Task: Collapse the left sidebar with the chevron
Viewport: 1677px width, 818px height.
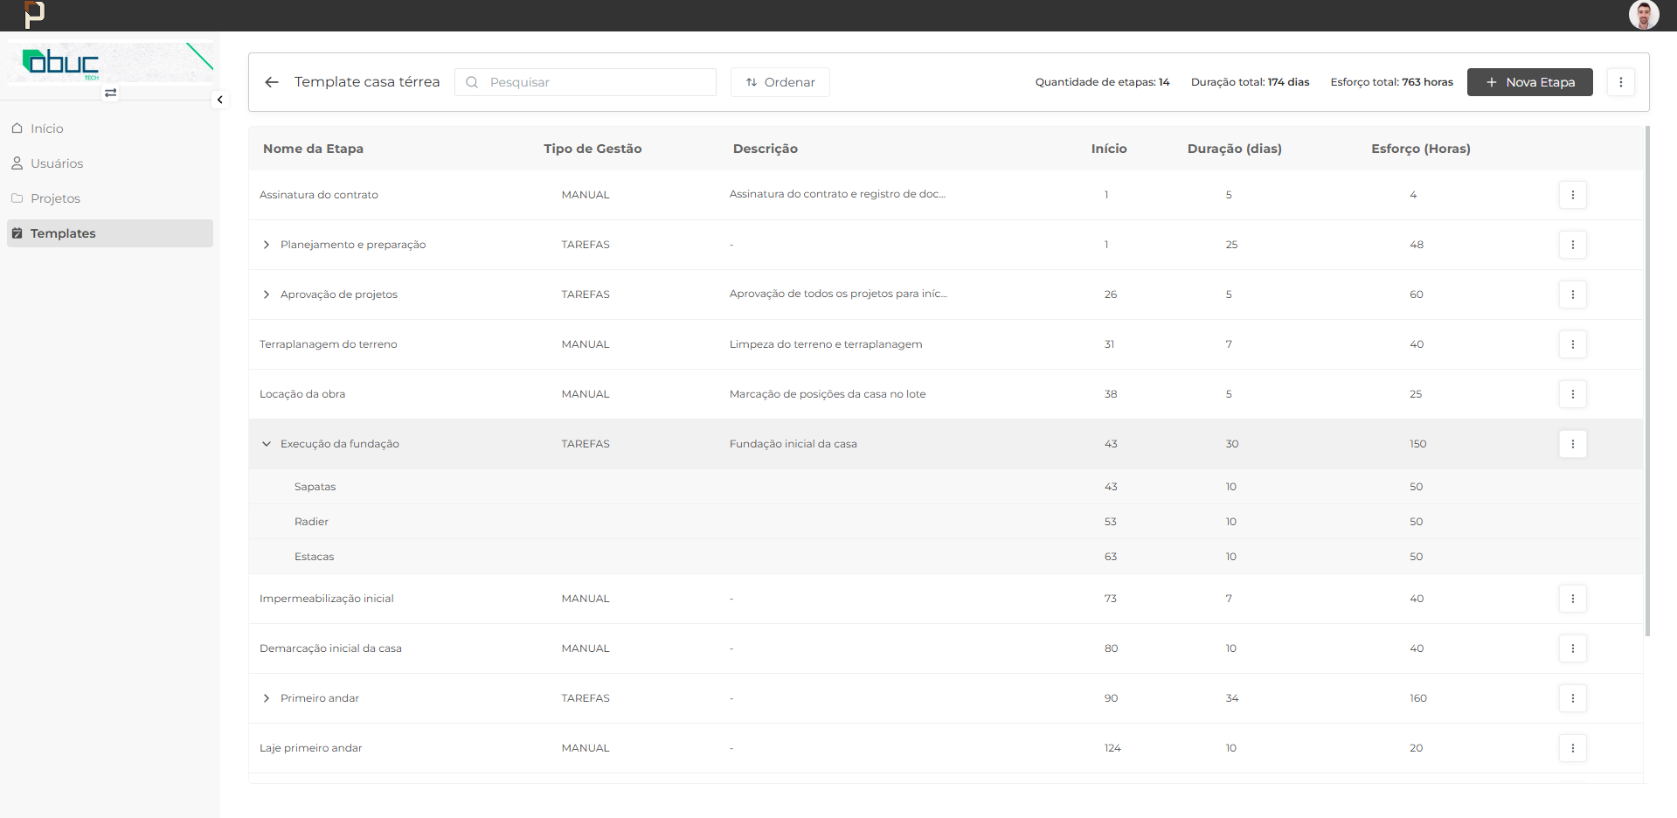Action: point(220,100)
